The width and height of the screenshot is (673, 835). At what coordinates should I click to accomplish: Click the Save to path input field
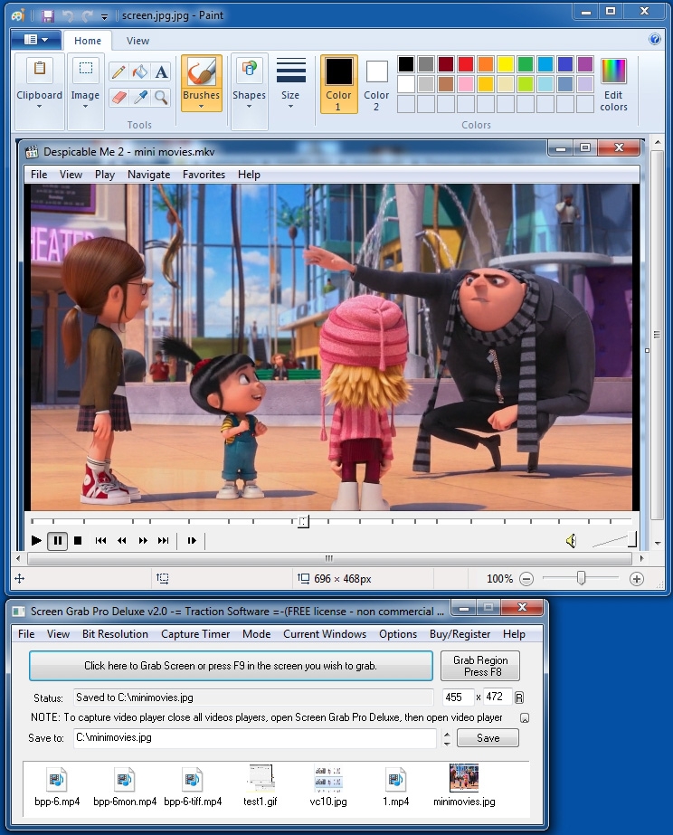coord(254,738)
